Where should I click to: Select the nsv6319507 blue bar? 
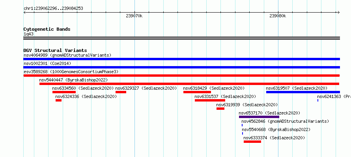tap(303, 92)
